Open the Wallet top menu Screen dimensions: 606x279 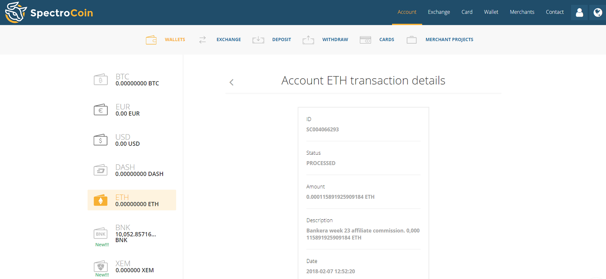(491, 12)
